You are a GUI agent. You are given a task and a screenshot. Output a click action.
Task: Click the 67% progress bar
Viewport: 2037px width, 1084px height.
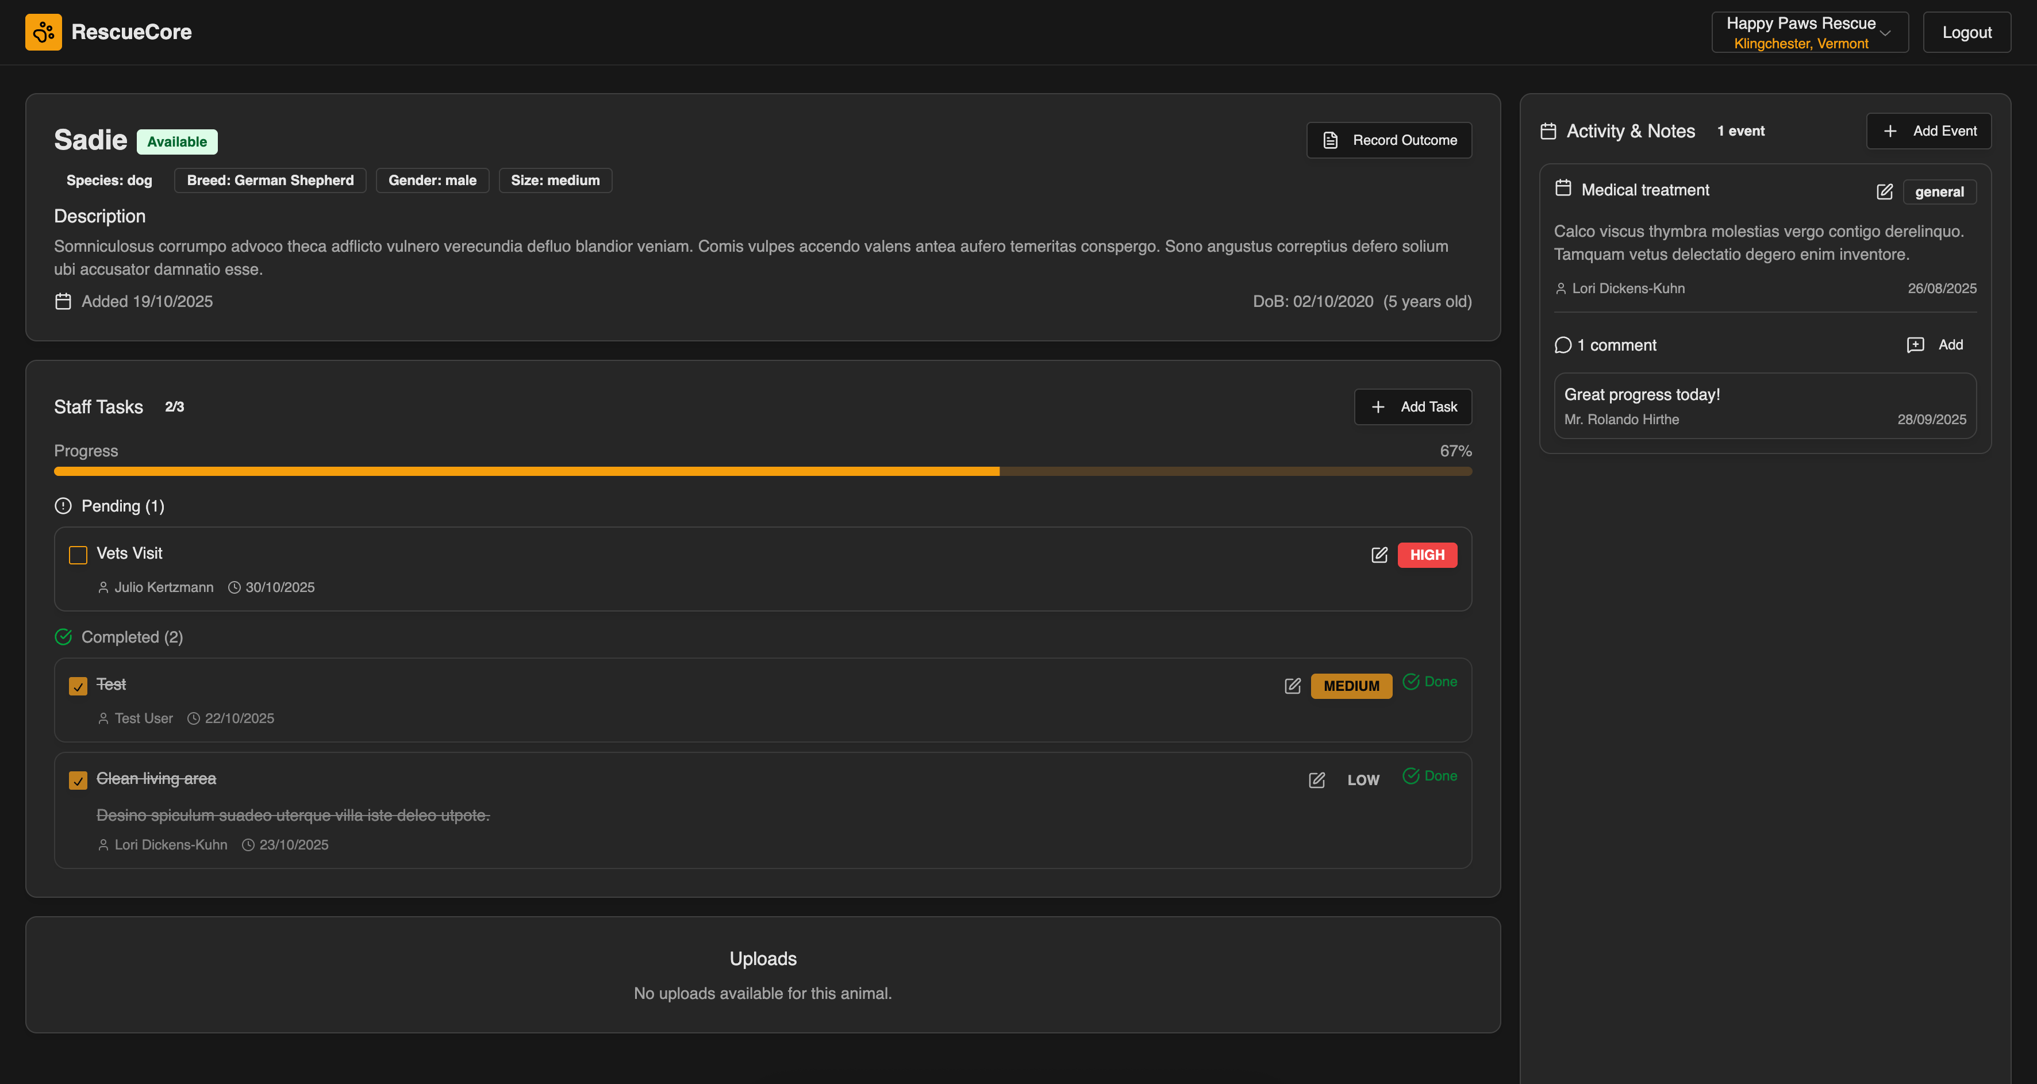pos(762,471)
